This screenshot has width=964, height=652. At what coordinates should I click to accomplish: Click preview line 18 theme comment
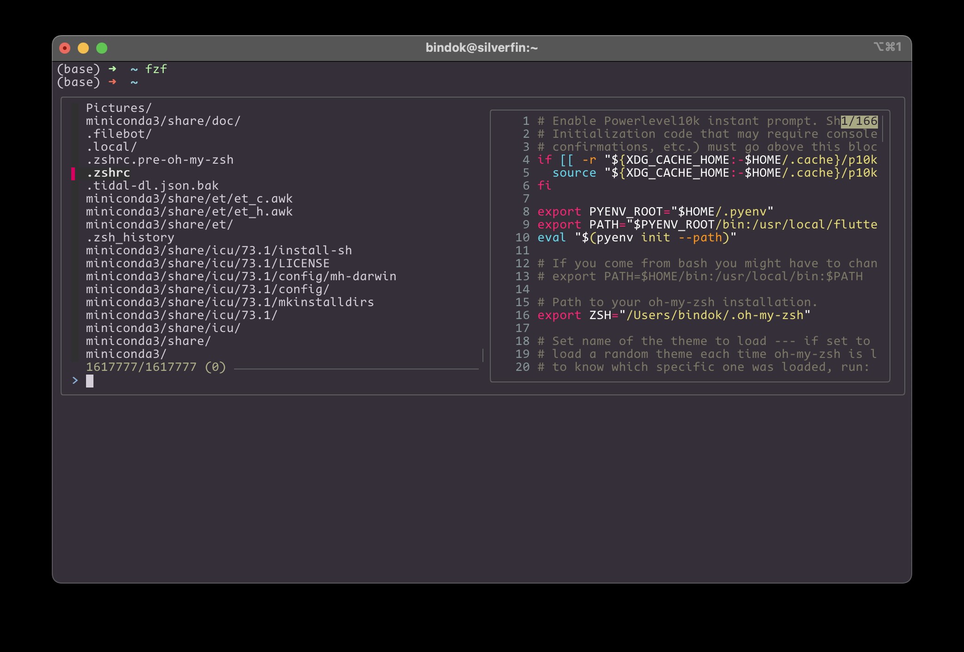(x=704, y=341)
